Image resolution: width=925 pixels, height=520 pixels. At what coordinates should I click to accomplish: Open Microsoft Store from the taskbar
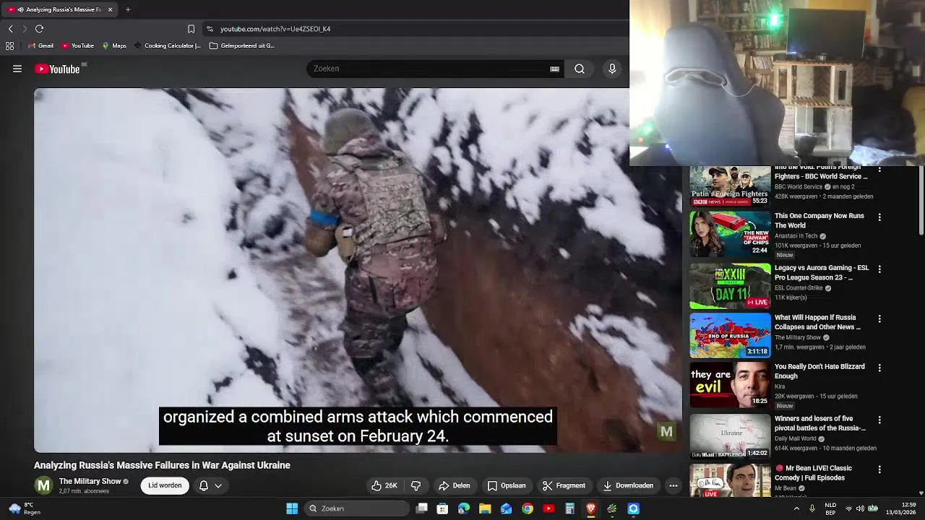pyautogui.click(x=442, y=508)
